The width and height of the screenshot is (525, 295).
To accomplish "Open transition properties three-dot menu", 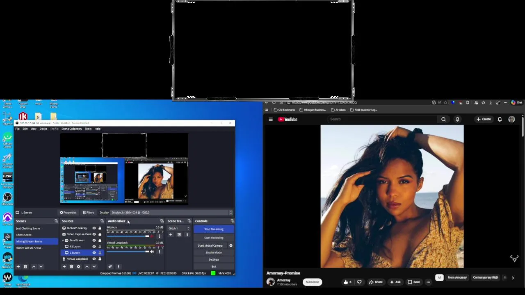I will (x=187, y=235).
